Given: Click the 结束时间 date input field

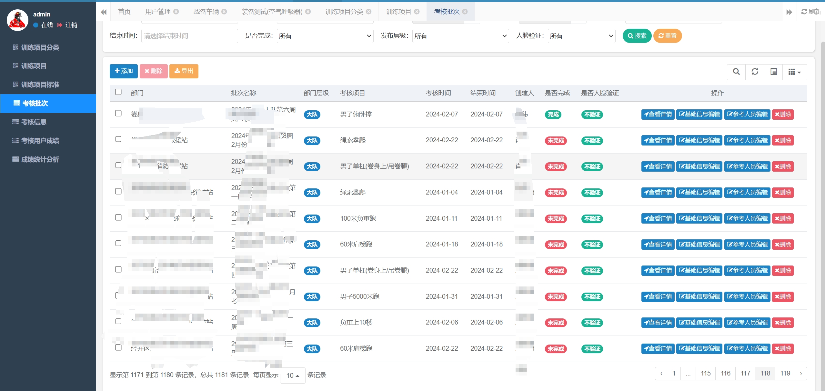Looking at the screenshot, I should [x=189, y=36].
